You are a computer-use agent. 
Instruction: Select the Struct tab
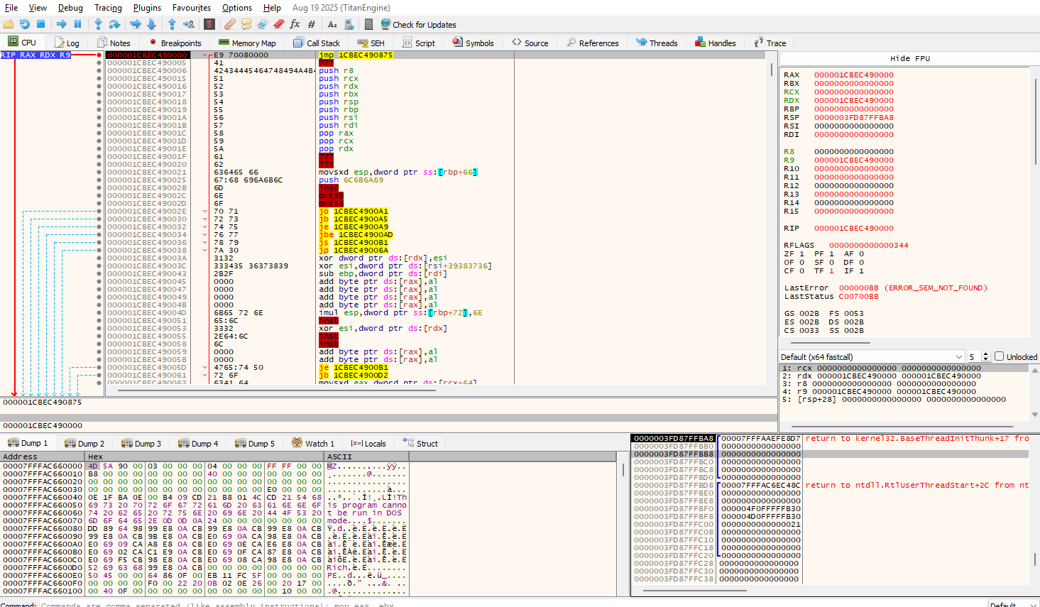pos(420,443)
